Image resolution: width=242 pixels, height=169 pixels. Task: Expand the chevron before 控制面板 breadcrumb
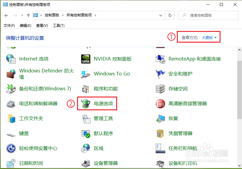click(41, 15)
